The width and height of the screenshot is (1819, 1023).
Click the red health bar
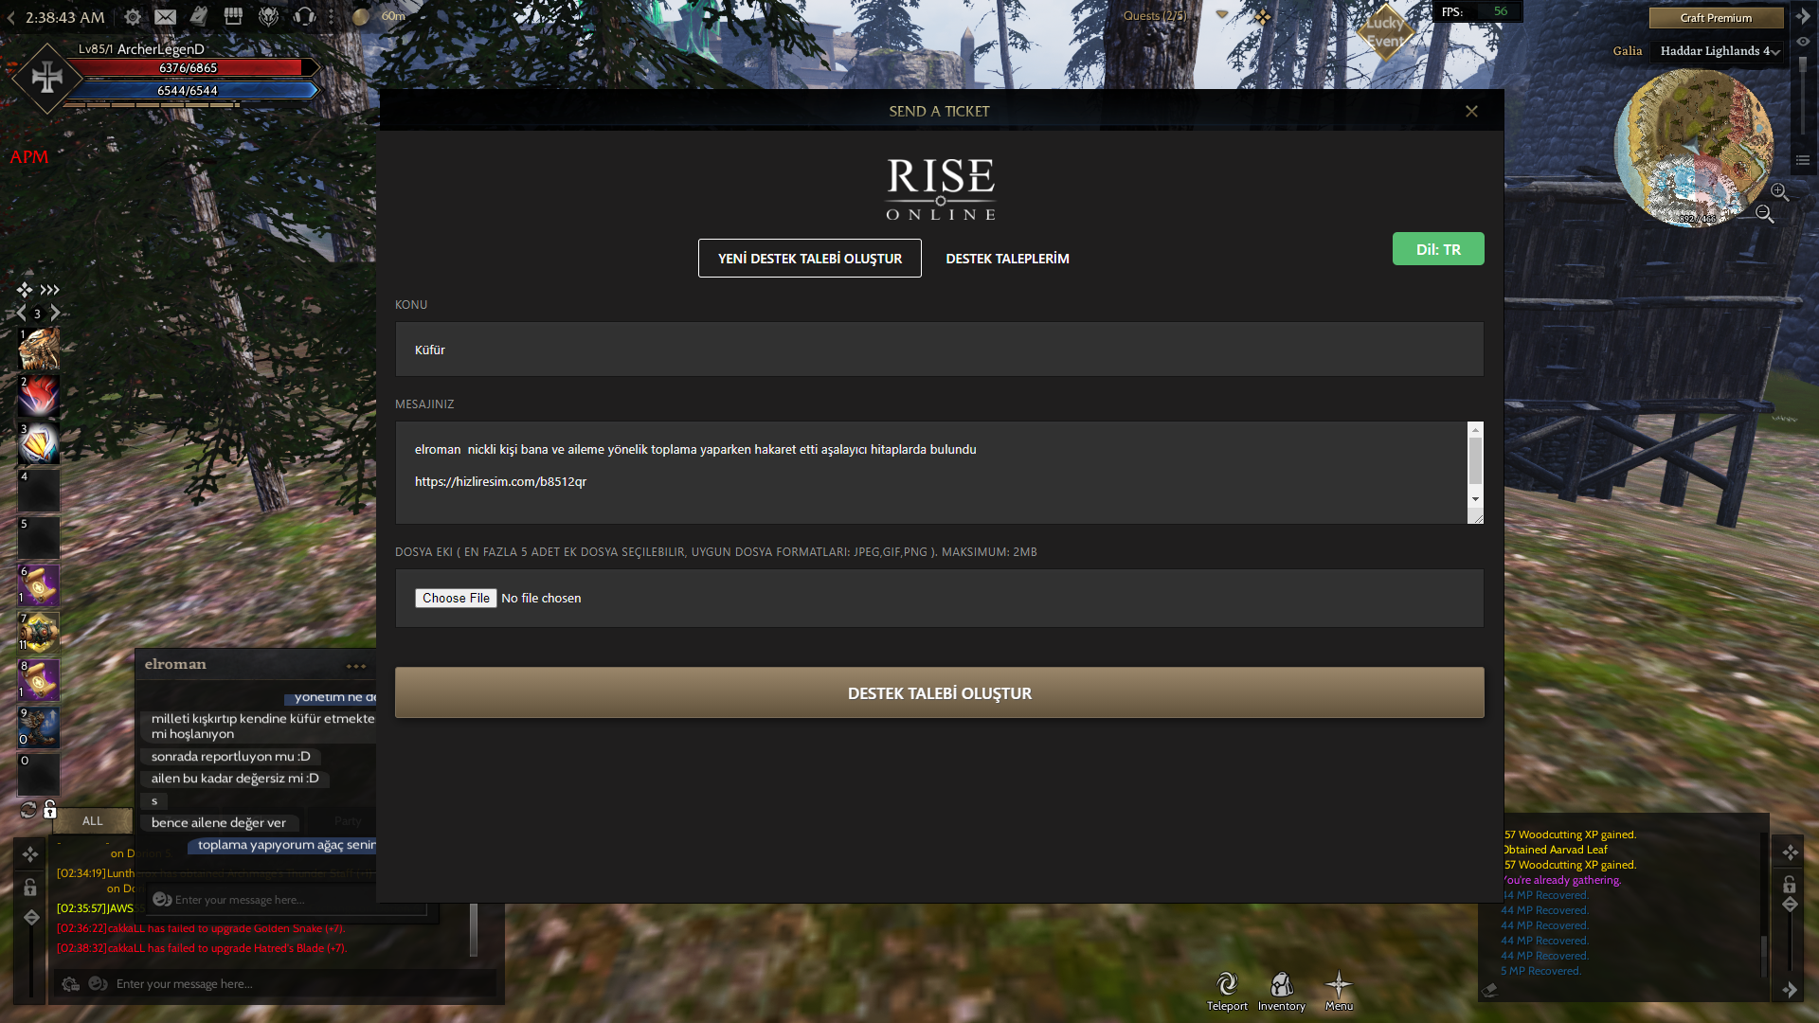(x=189, y=68)
